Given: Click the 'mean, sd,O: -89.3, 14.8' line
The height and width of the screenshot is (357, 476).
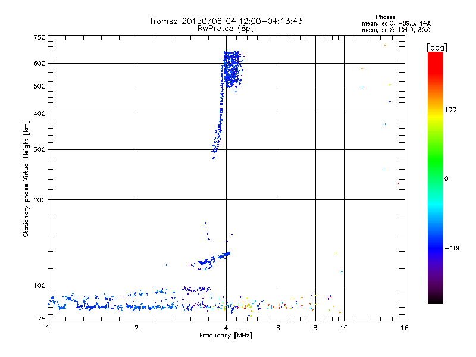Looking at the screenshot, I should point(396,23).
